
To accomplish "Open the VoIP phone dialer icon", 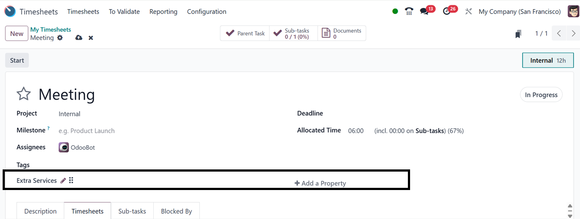I will point(409,11).
